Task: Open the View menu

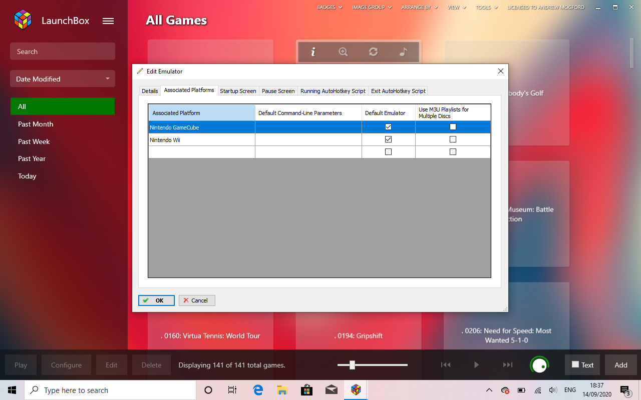Action: (457, 7)
